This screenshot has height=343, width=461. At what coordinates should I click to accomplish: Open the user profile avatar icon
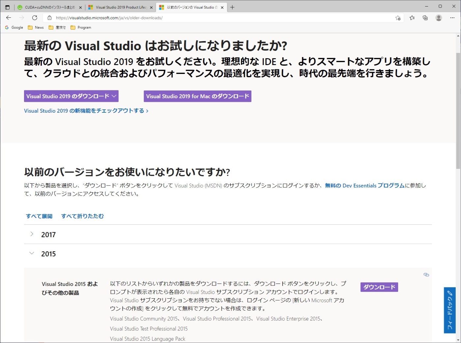pyautogui.click(x=439, y=18)
